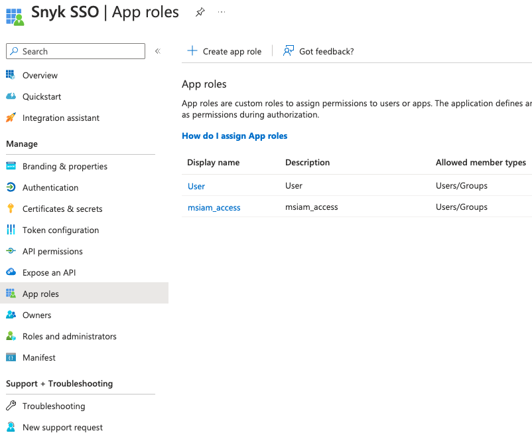The height and width of the screenshot is (437, 532).
Task: Click the Token configuration bars icon
Action: [11, 230]
